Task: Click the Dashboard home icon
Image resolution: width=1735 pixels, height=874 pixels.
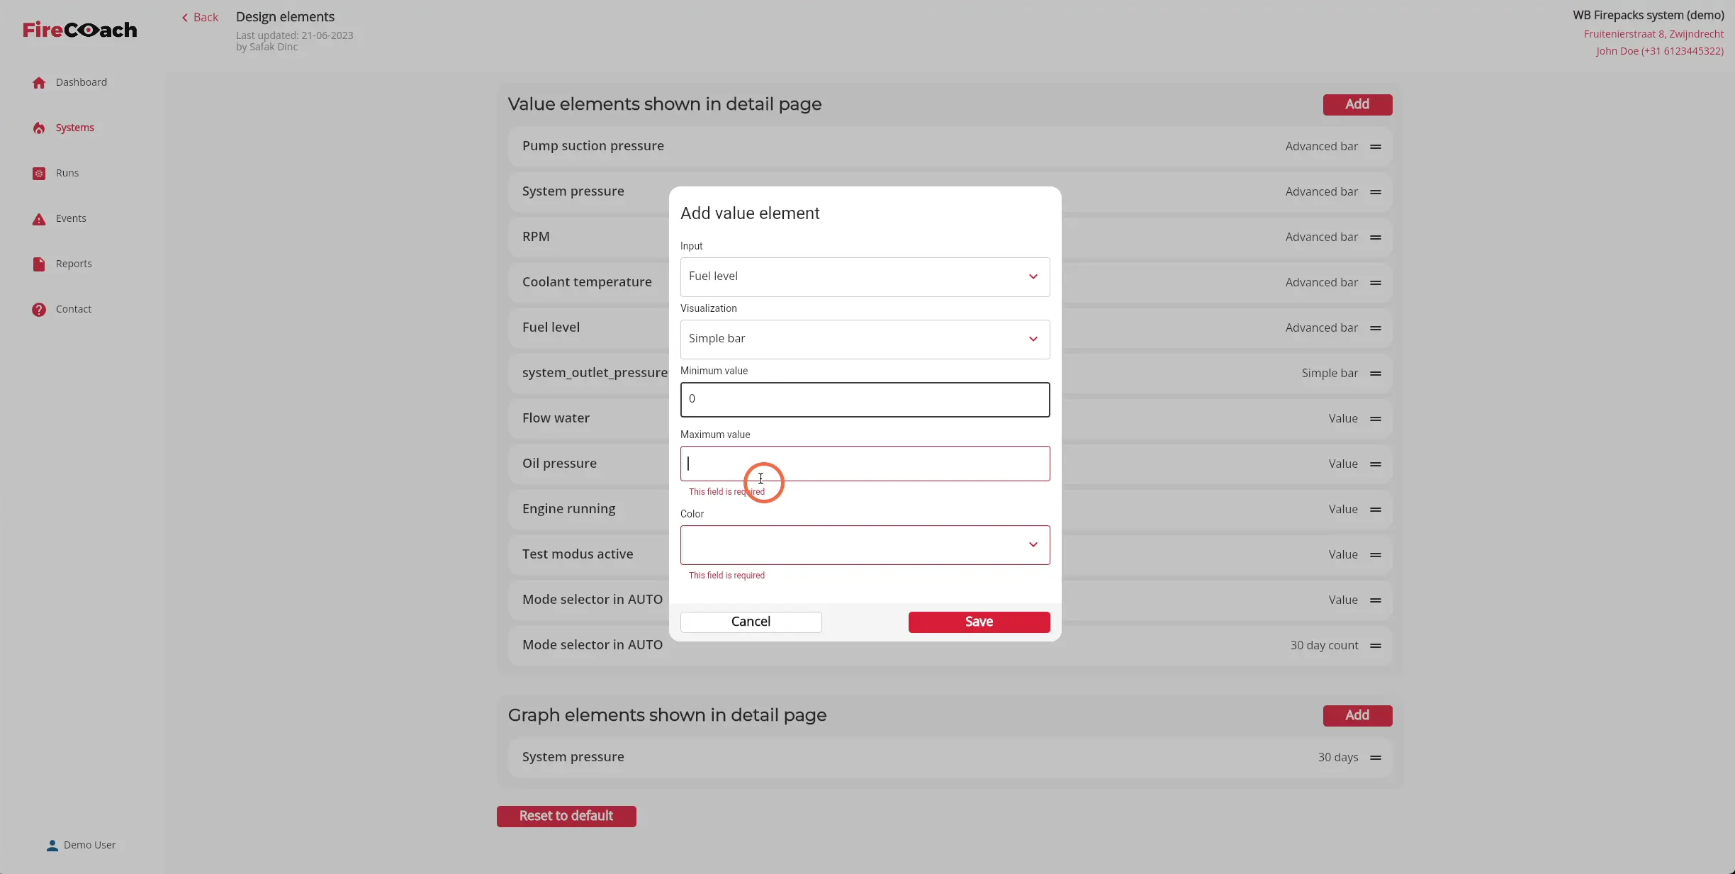Action: [39, 83]
